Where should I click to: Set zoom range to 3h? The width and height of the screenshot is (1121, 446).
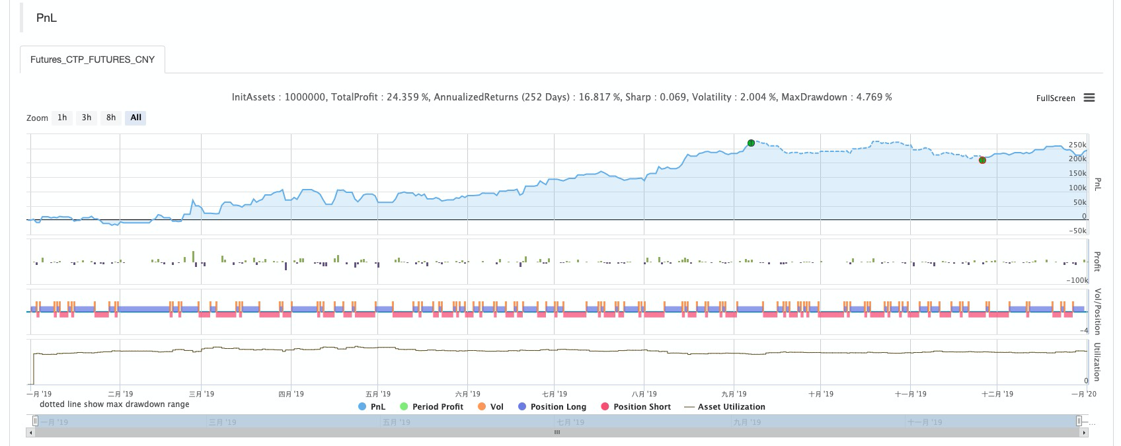coord(87,118)
